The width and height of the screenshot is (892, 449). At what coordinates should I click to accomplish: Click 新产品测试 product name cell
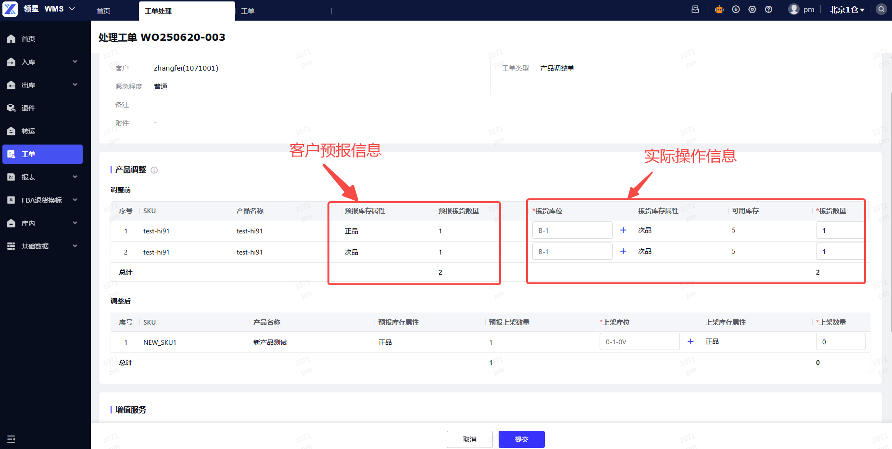(270, 342)
